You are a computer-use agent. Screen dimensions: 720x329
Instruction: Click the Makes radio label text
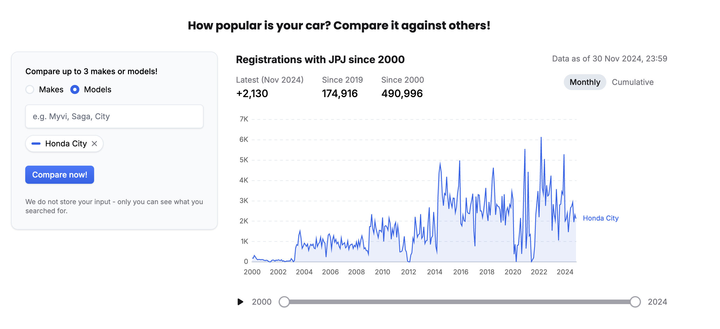[x=51, y=89]
